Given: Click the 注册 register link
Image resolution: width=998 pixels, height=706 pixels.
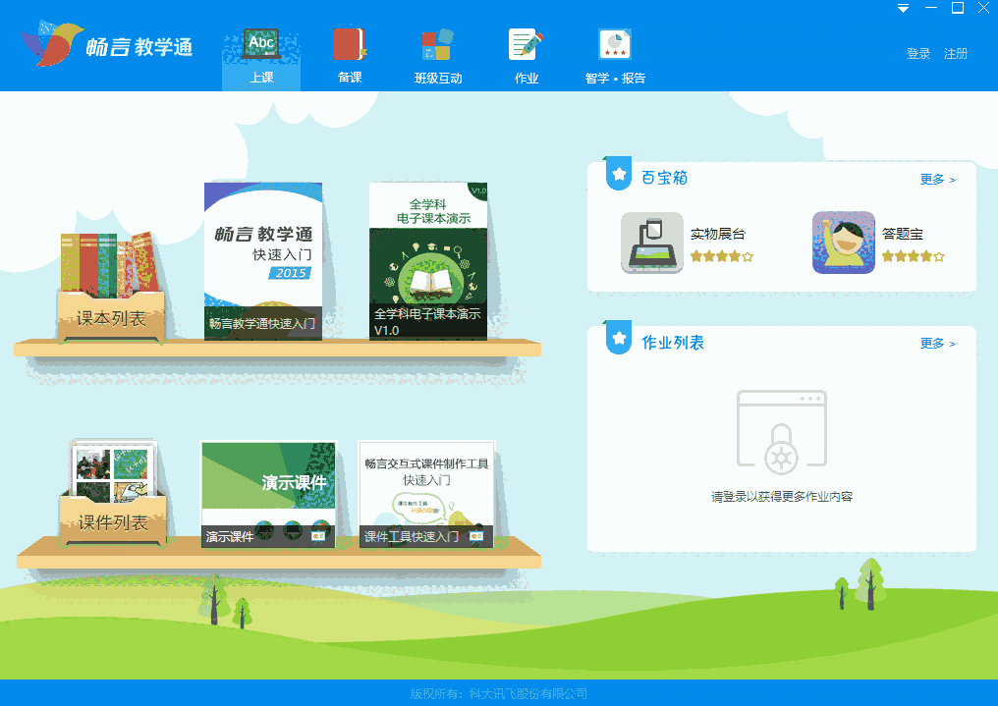Looking at the screenshot, I should [x=956, y=54].
